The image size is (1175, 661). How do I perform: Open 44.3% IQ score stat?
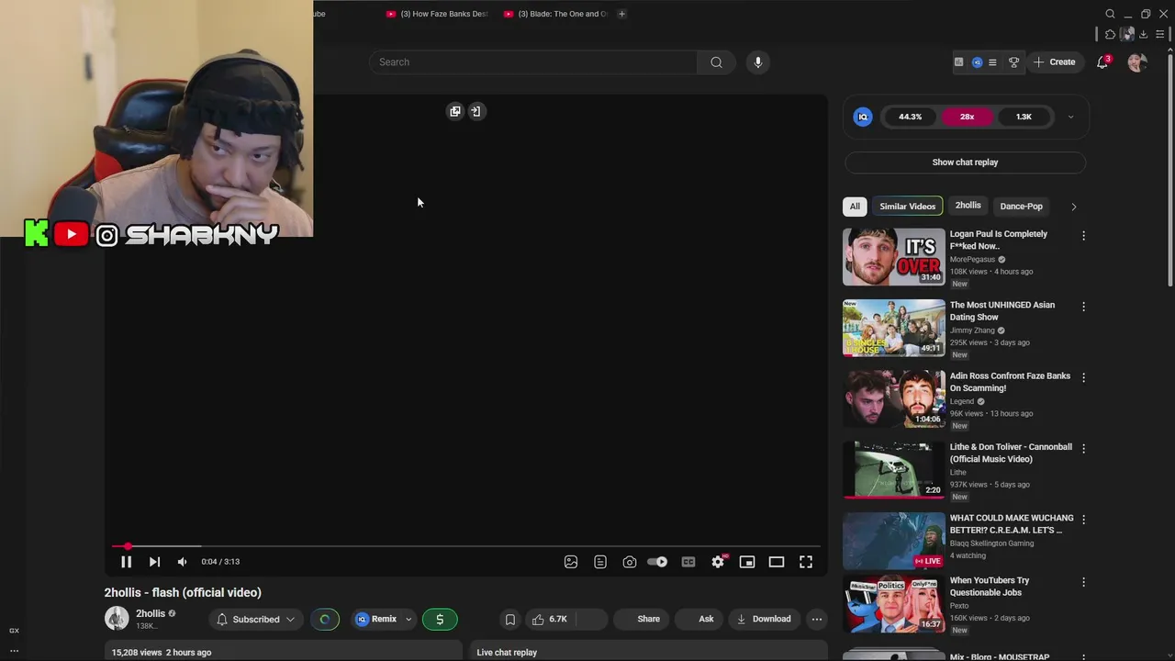click(x=910, y=117)
